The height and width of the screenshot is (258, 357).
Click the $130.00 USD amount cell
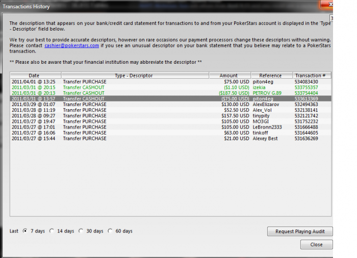235,105
